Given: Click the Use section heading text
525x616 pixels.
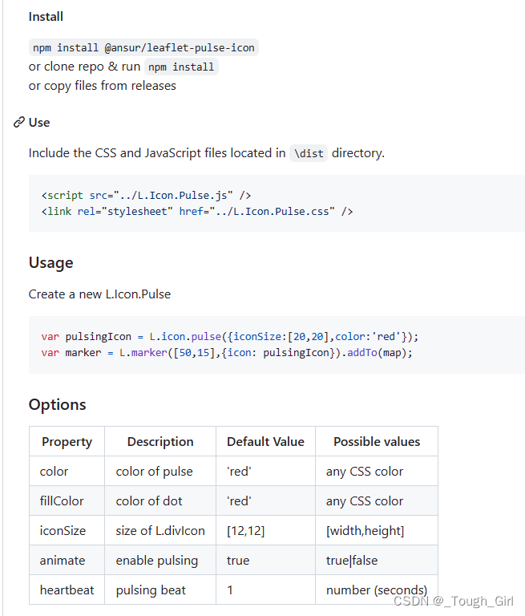Looking at the screenshot, I should [39, 123].
